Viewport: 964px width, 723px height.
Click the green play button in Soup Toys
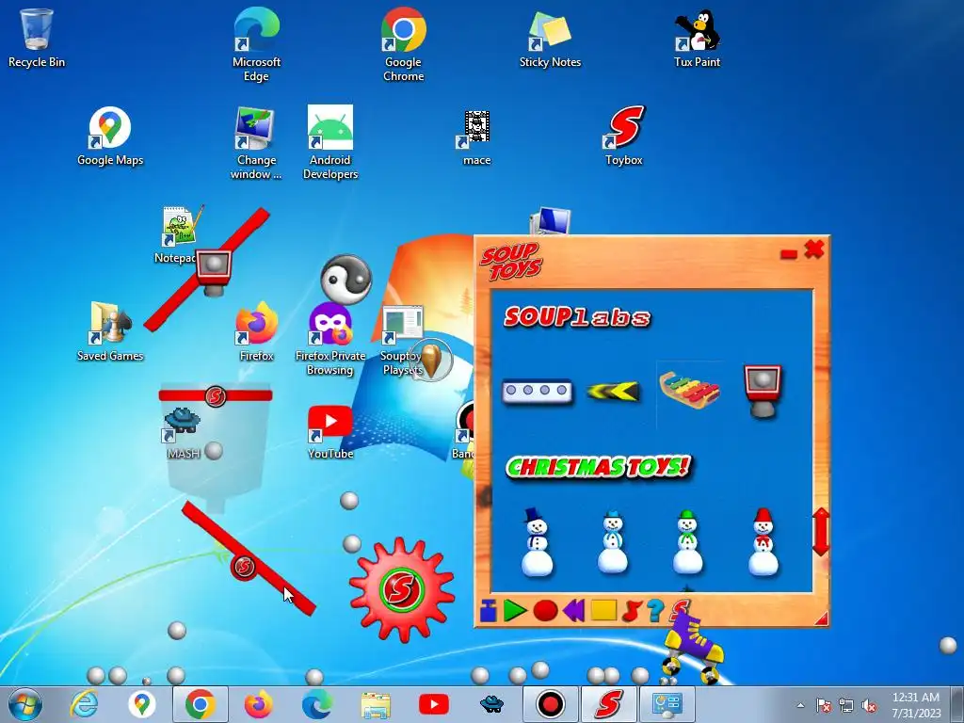click(x=515, y=610)
